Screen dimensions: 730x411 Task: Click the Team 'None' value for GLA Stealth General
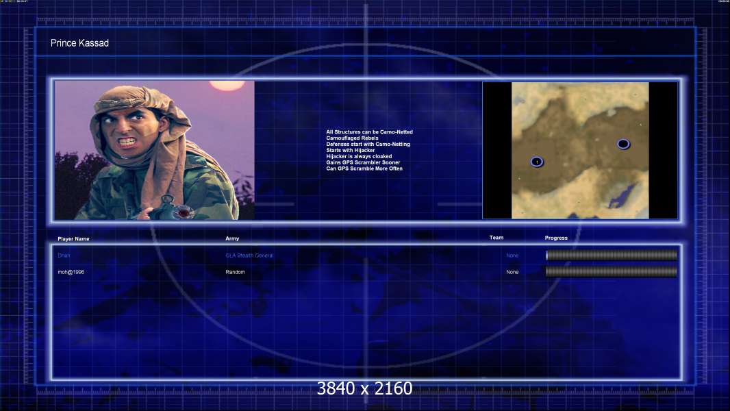pos(512,256)
